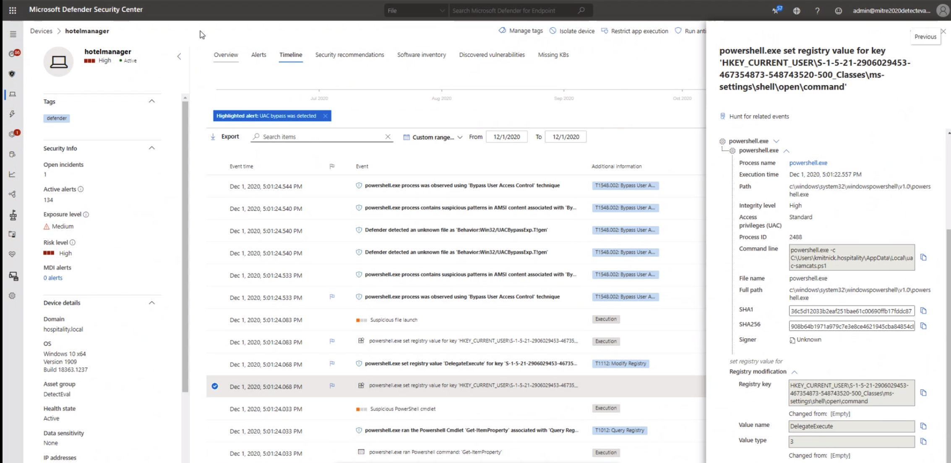This screenshot has width=951, height=463.
Task: Collapse the child powershell.exe node
Action: coord(787,151)
